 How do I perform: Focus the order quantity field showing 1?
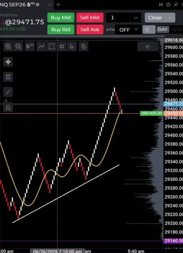118,17
